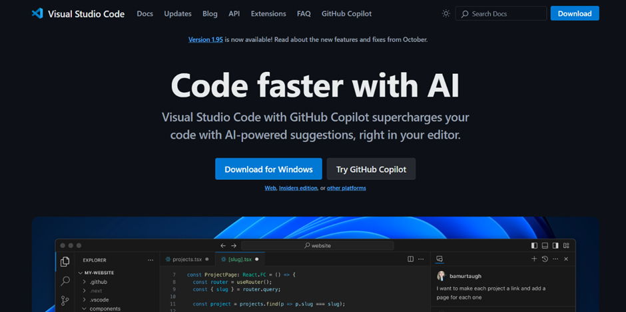Viewport: 626px width, 312px height.
Task: Click the React file icon on projects.tsx tab
Action: [168, 259]
